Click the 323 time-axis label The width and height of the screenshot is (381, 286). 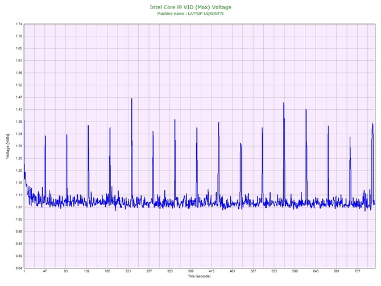coord(170,271)
